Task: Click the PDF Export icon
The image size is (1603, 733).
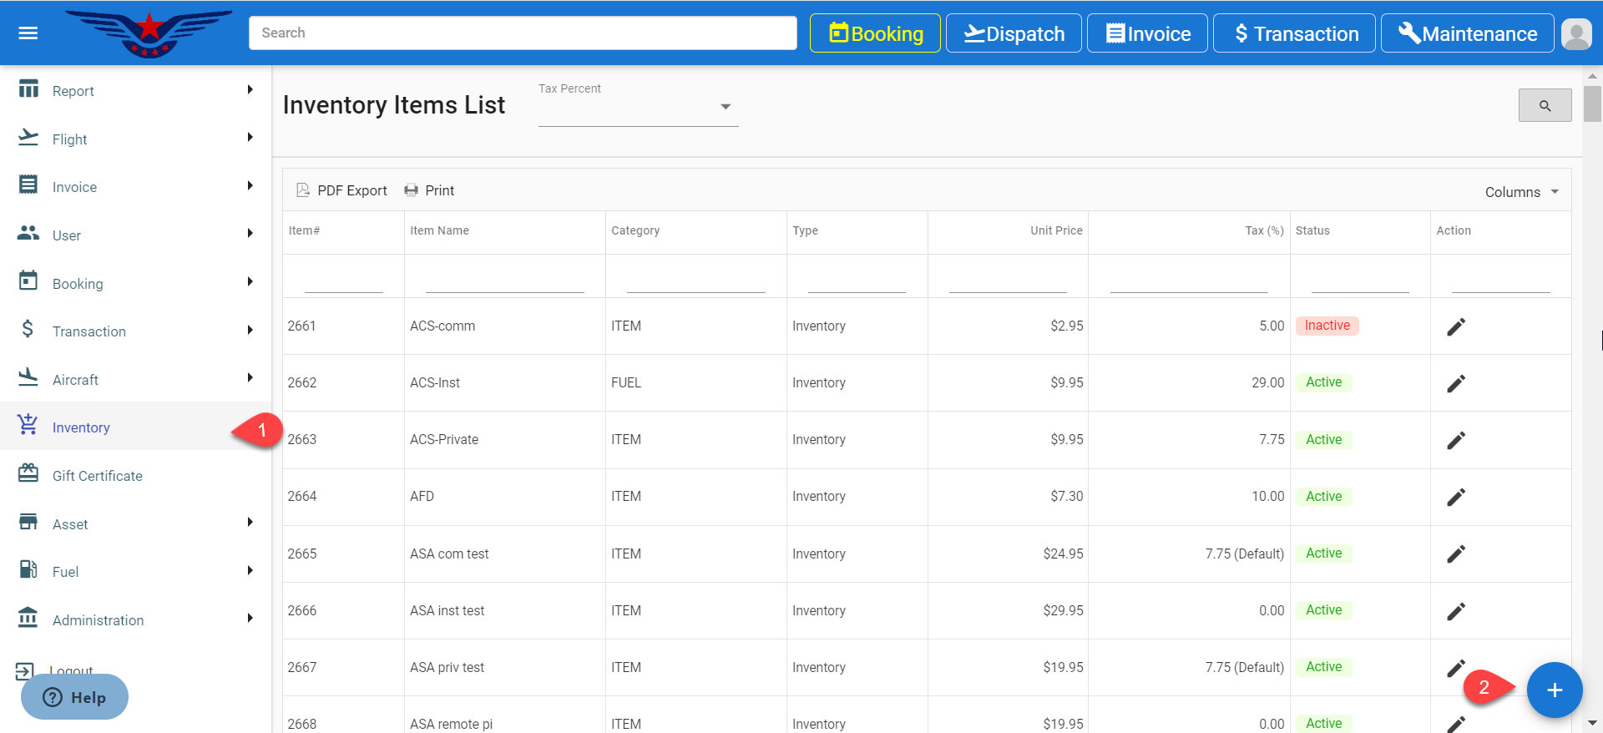Action: 303,190
